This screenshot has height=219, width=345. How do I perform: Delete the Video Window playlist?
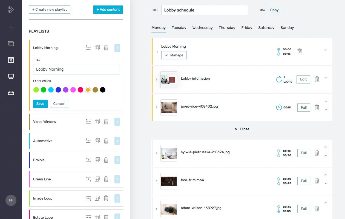[x=106, y=122]
